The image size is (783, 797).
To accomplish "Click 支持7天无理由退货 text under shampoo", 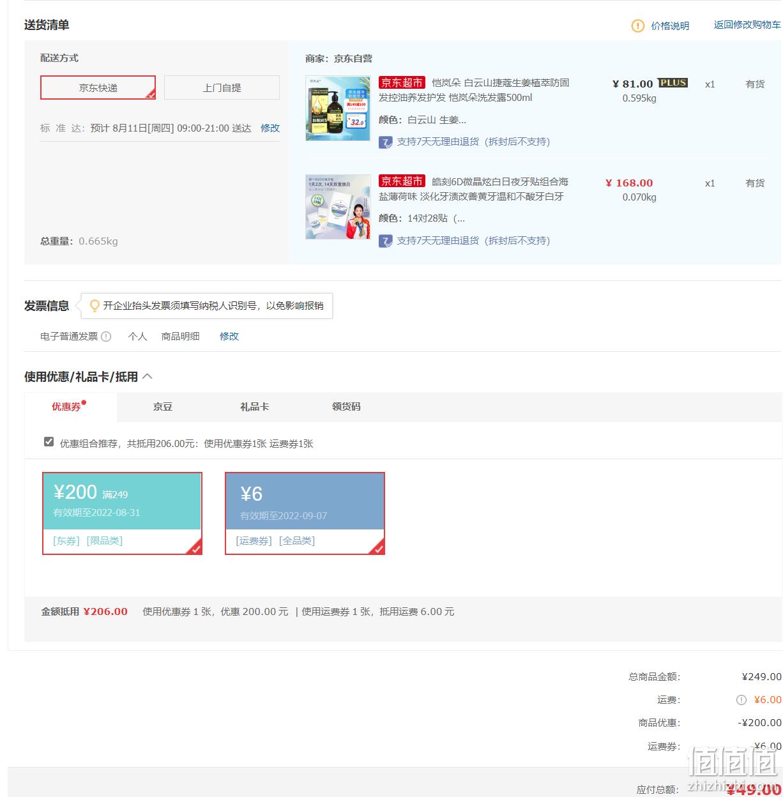I will click(x=473, y=142).
